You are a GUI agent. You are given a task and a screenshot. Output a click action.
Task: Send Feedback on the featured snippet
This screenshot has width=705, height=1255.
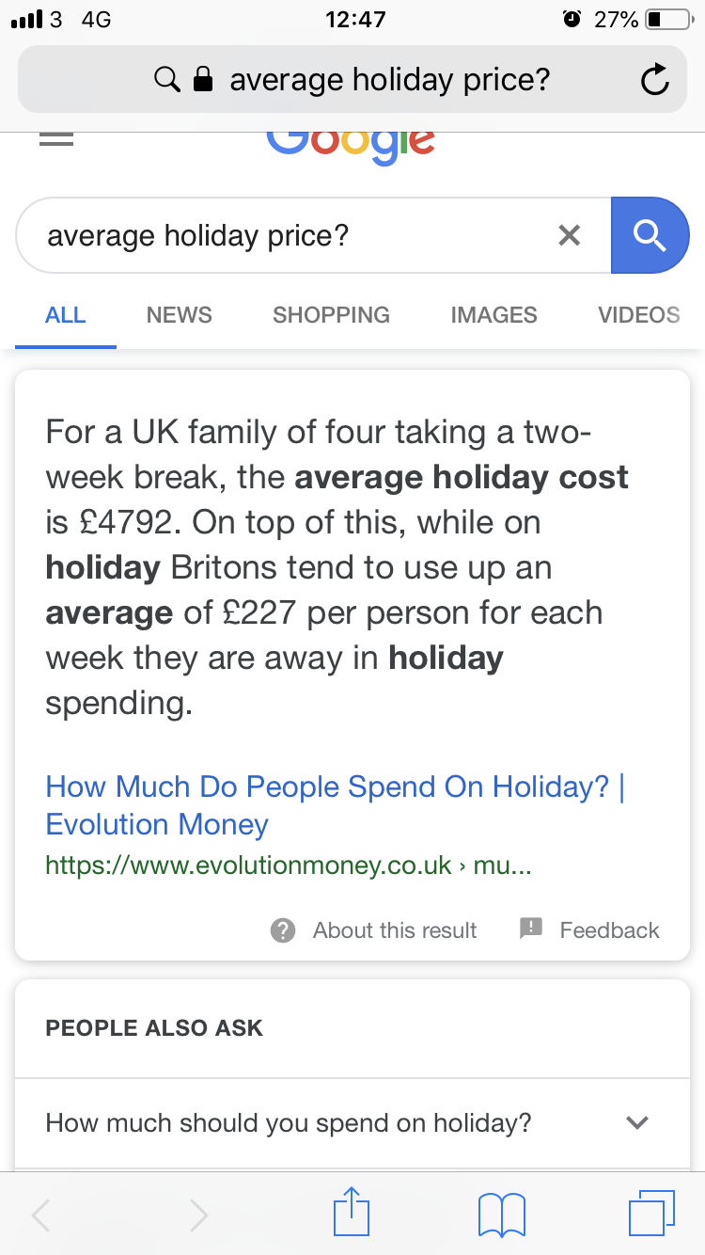click(x=589, y=930)
